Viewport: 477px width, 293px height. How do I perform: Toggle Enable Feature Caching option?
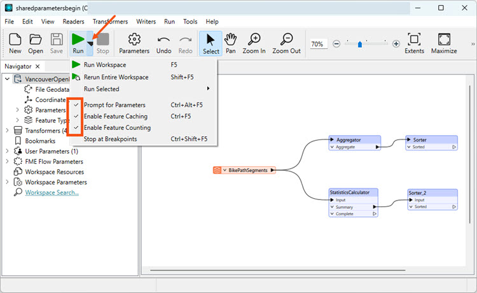116,117
